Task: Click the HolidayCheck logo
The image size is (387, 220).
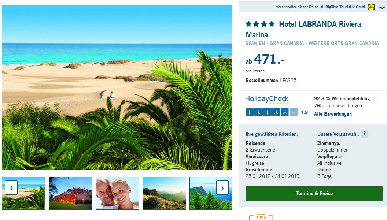Action: (267, 99)
